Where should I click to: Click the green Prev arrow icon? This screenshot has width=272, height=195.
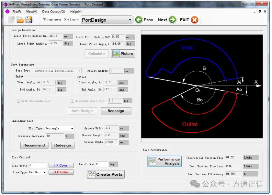139,20
